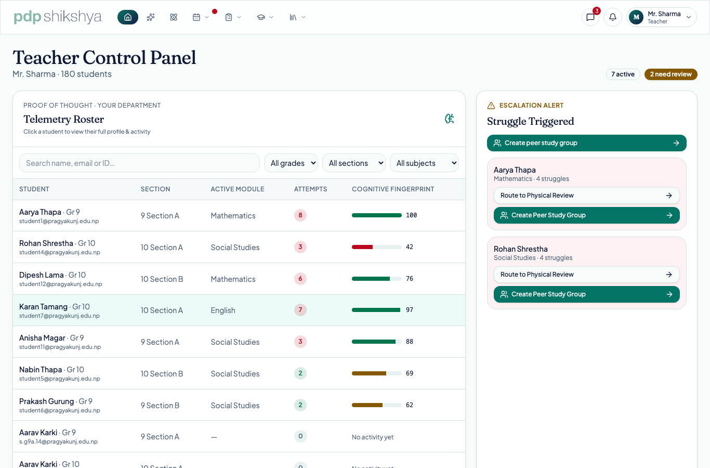Click the search name, email or ID field
Image resolution: width=710 pixels, height=468 pixels.
[x=139, y=163]
